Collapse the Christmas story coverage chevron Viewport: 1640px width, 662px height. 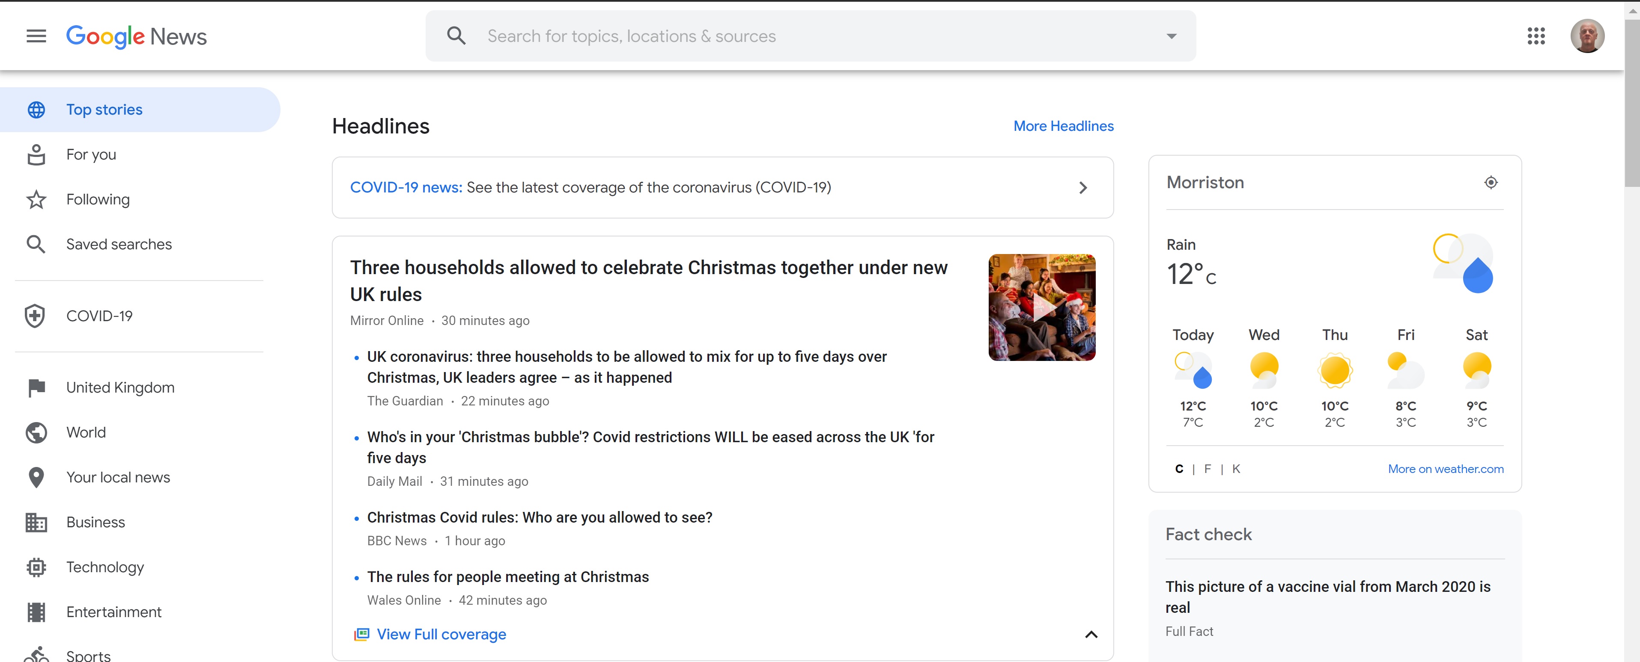(x=1091, y=635)
